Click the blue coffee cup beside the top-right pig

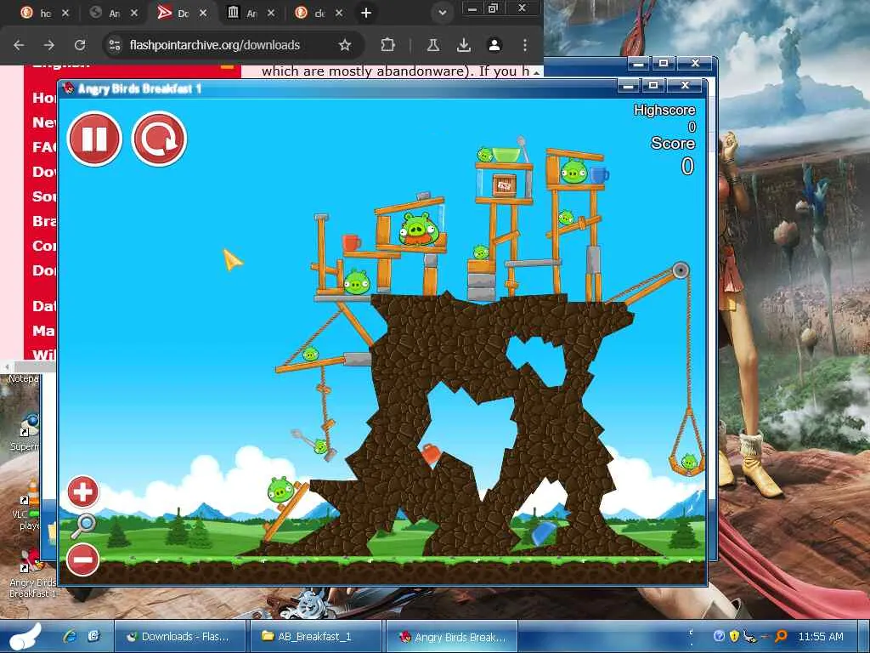click(x=599, y=175)
